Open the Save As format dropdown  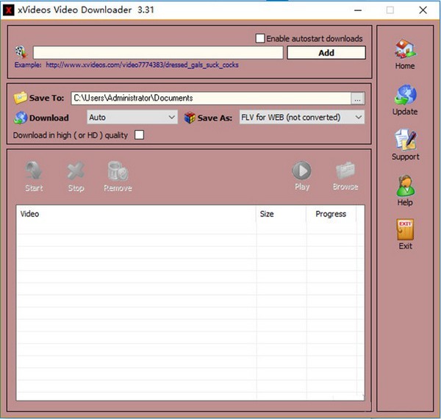[302, 117]
